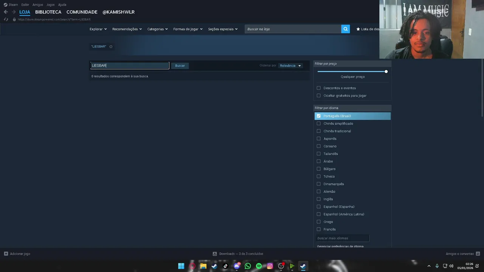Open Instagram from the taskbar

pyautogui.click(x=270, y=266)
